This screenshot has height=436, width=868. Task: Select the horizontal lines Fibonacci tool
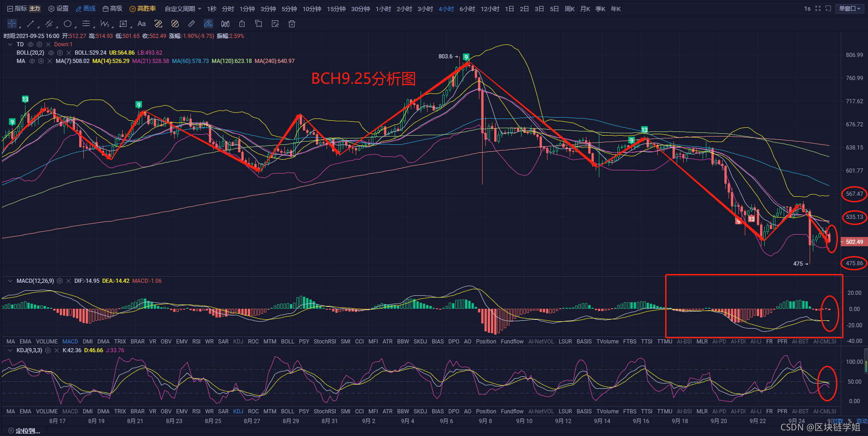pos(86,24)
